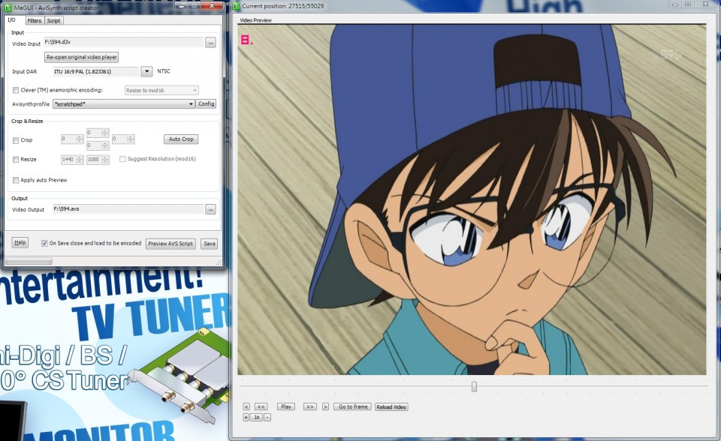Viewport: 721px width, 441px height.
Task: Click the MeGUI window resize grip
Action: [219, 262]
